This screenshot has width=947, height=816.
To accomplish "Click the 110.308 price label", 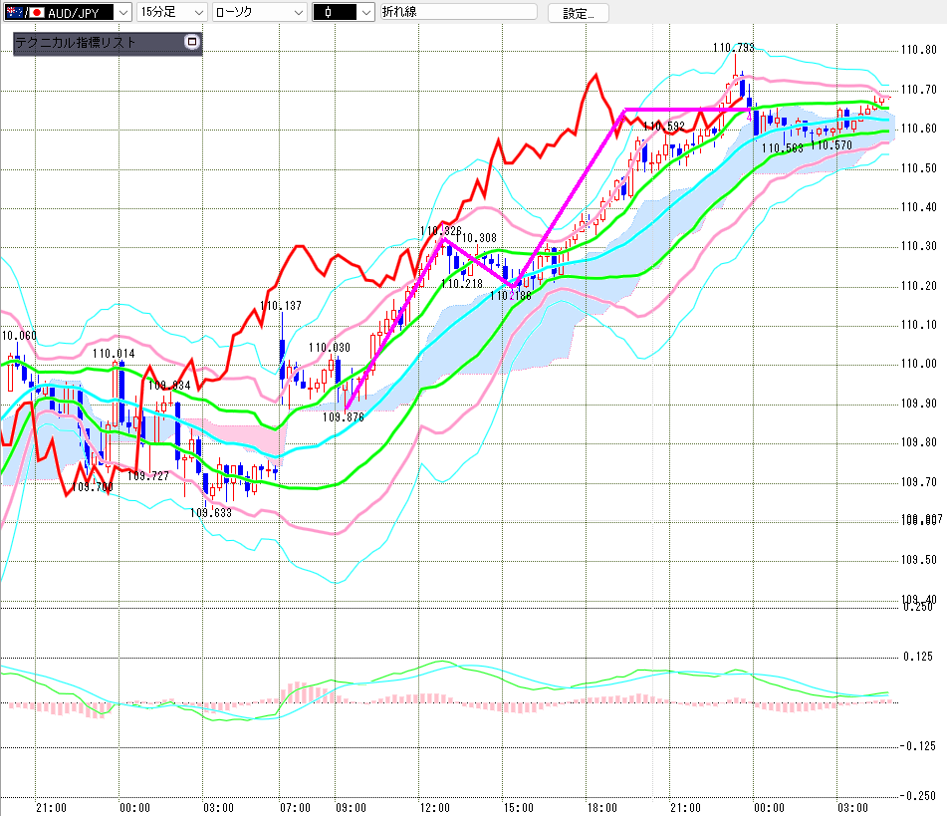I will tap(478, 238).
